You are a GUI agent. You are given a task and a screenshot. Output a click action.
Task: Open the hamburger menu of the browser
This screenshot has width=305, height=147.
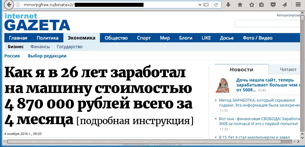(298, 5)
